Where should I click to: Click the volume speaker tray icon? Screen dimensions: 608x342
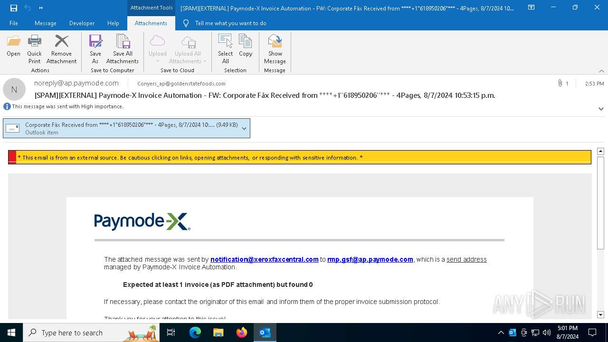pos(547,332)
